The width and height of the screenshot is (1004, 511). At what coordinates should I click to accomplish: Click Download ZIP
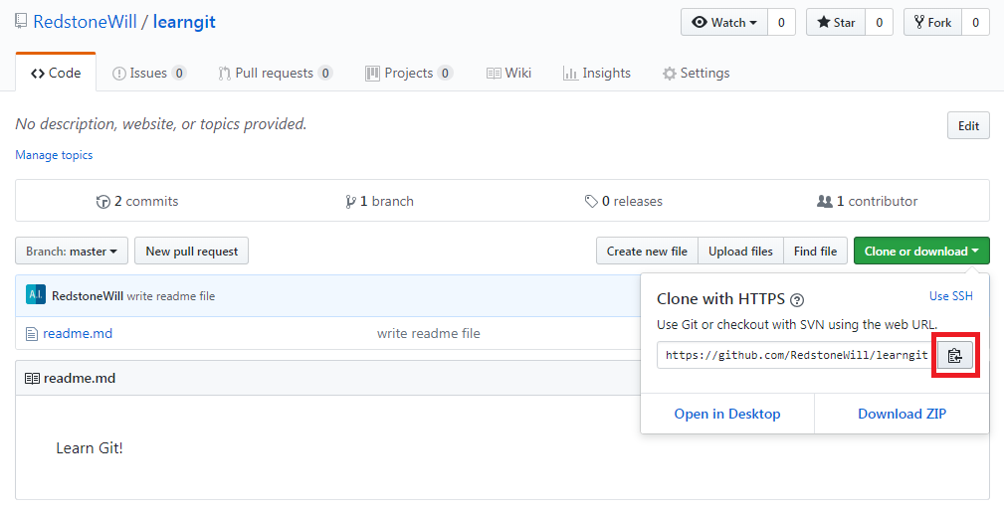coord(903,414)
